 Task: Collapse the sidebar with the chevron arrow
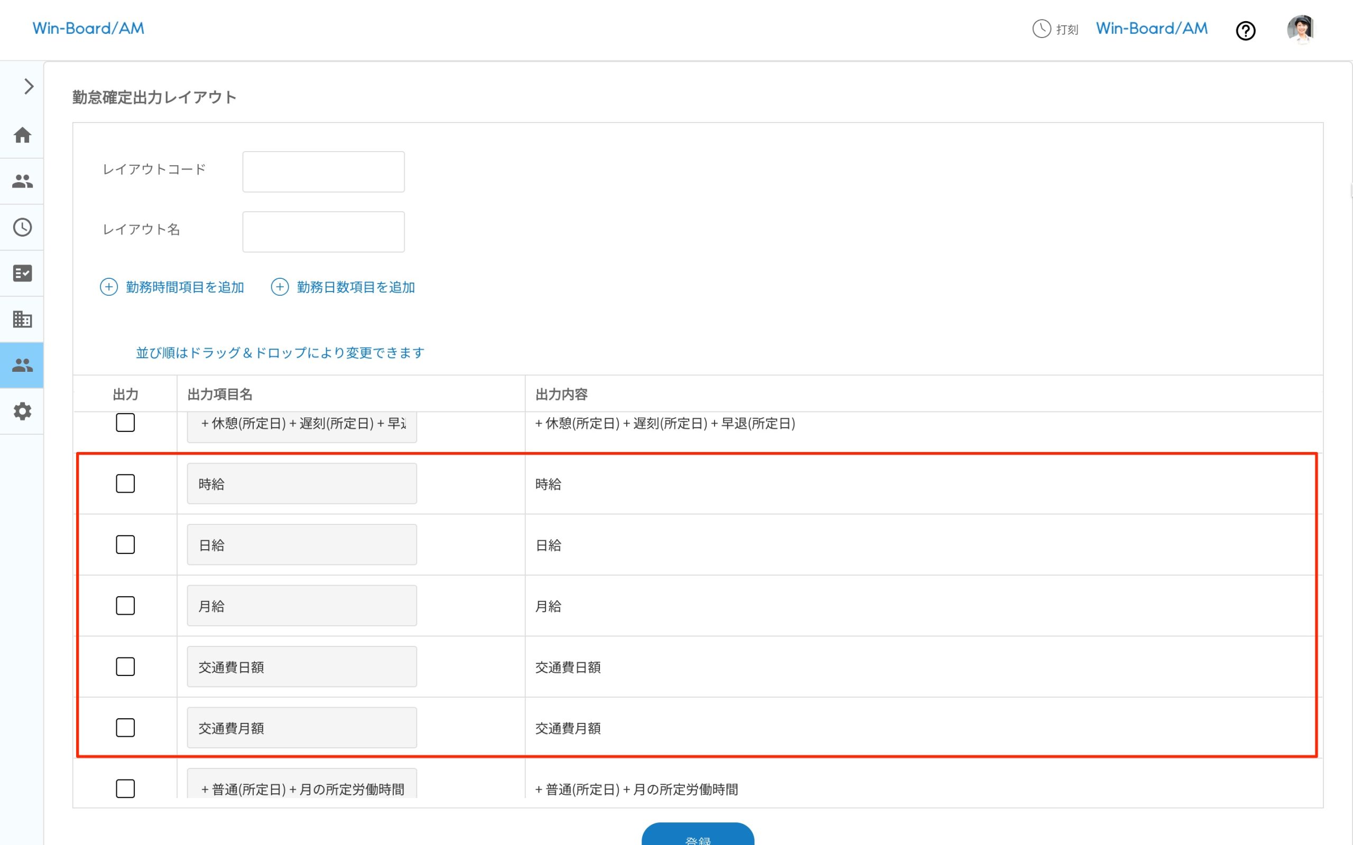pos(27,86)
